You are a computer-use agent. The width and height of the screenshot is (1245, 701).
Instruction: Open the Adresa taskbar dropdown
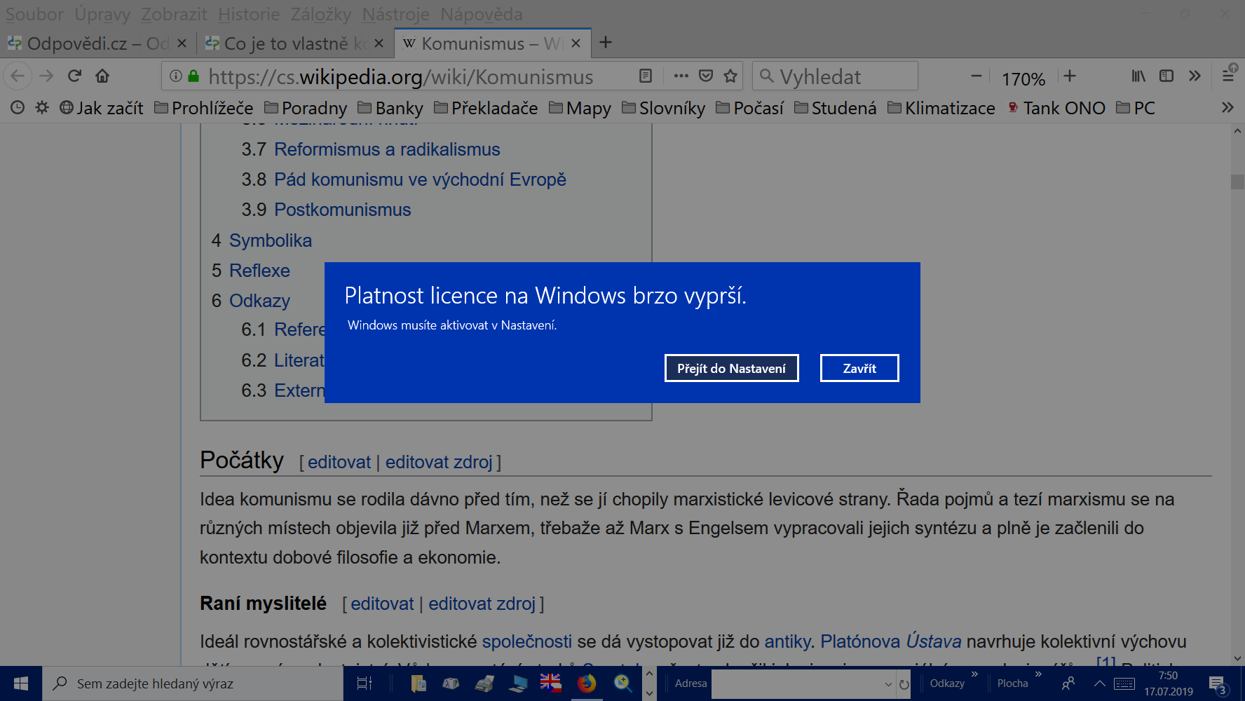coord(887,683)
